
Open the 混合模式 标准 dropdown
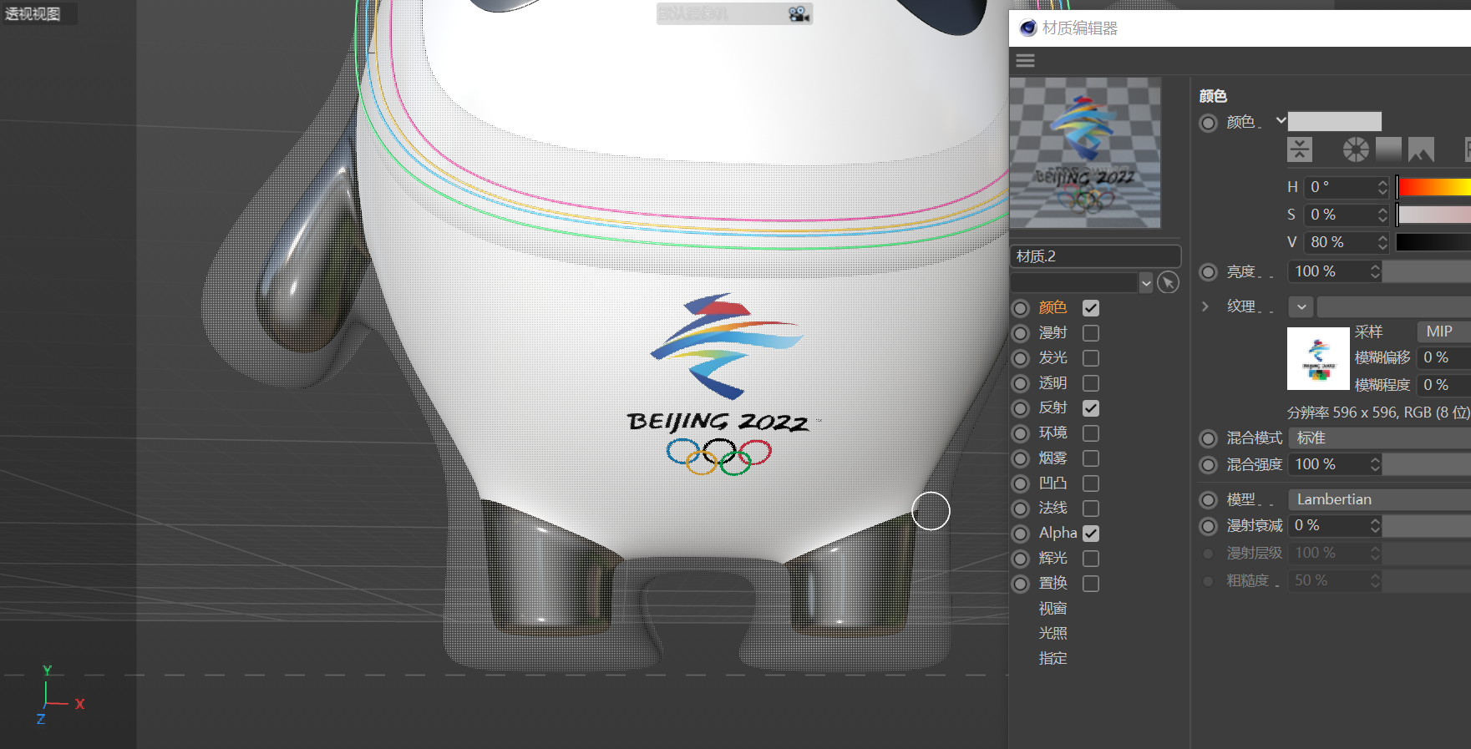point(1380,438)
